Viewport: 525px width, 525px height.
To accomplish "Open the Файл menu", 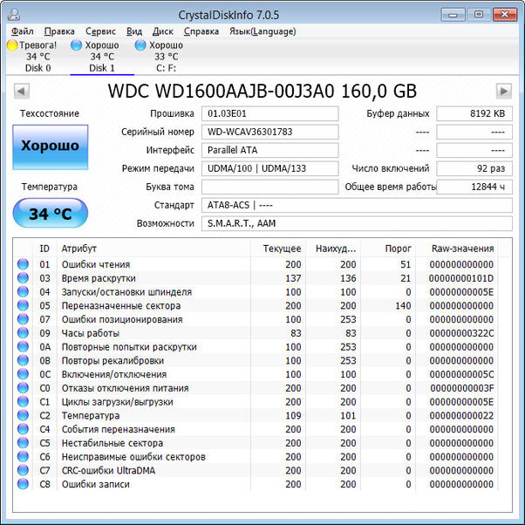I will click(x=23, y=31).
